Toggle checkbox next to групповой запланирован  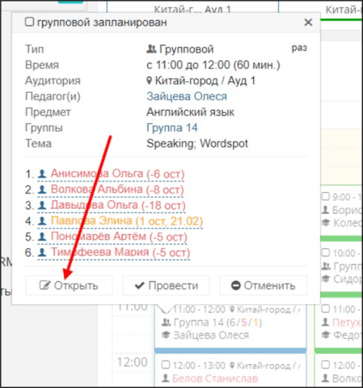click(29, 22)
